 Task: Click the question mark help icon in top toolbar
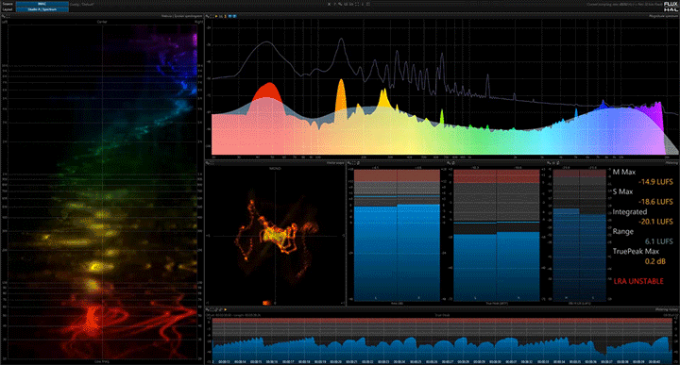[335, 5]
